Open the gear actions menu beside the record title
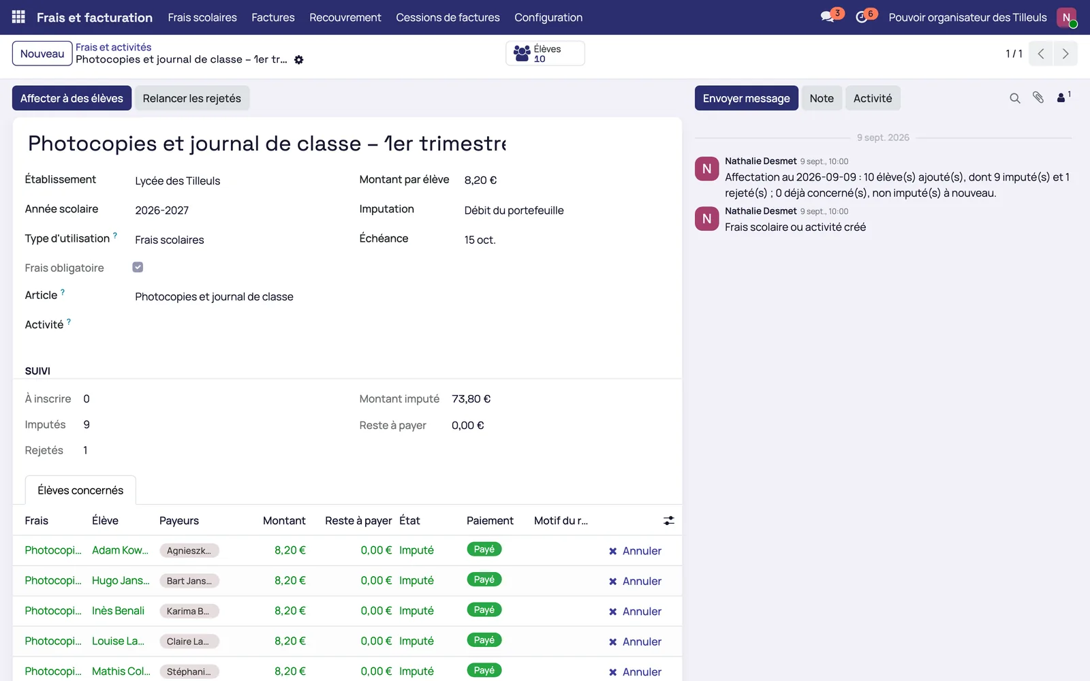This screenshot has height=681, width=1090. (298, 60)
